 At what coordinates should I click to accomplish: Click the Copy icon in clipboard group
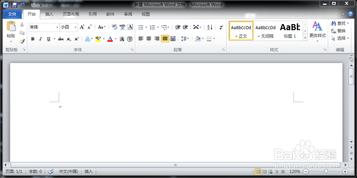[x=22, y=33]
